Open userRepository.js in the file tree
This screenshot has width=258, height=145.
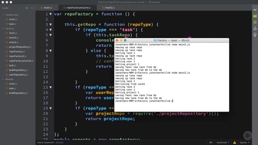19,75
